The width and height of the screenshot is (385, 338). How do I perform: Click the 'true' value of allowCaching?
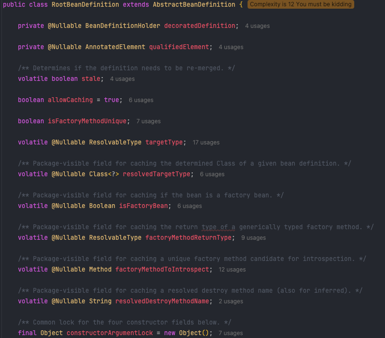tap(112, 100)
